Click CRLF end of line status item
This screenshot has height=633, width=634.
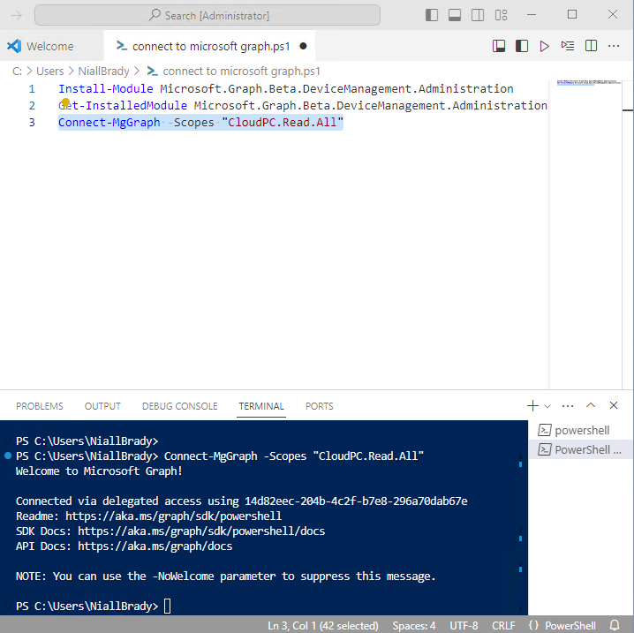coord(503,626)
